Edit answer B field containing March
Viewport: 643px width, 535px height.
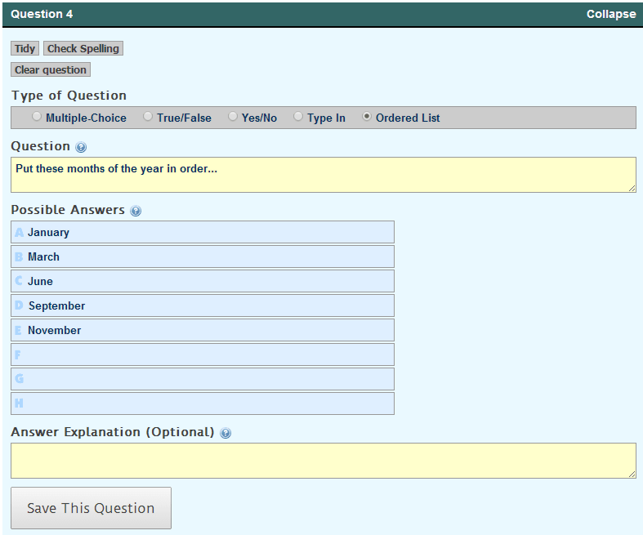[203, 256]
